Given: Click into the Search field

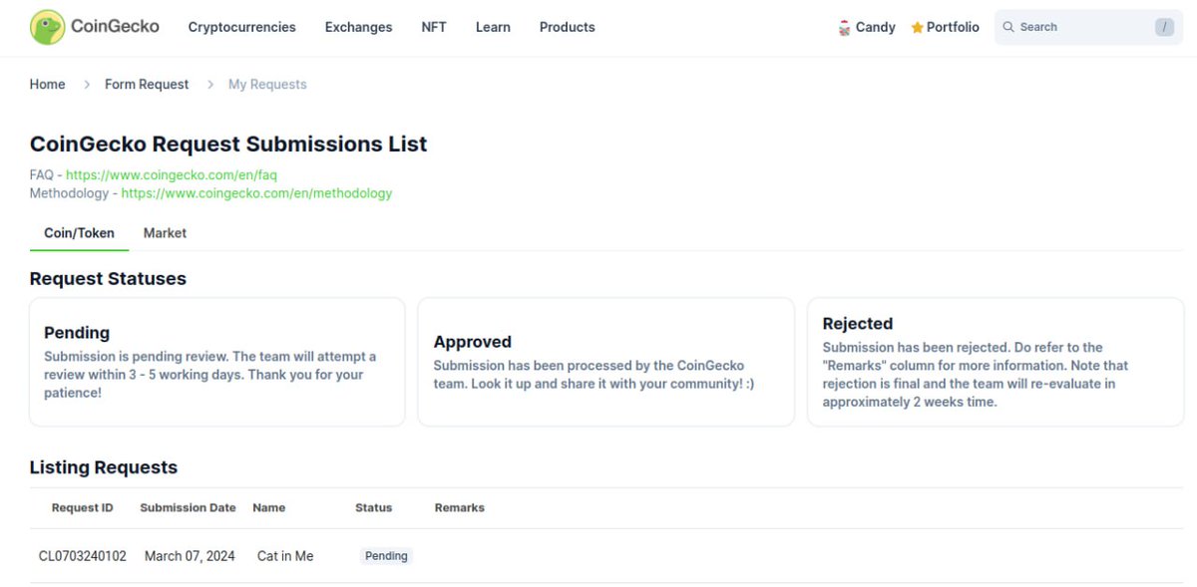Looking at the screenshot, I should tap(1088, 27).
